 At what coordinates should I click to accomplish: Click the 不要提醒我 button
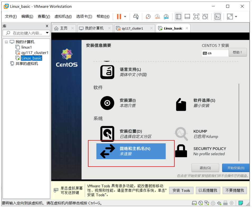pyautogui.click(x=235, y=191)
